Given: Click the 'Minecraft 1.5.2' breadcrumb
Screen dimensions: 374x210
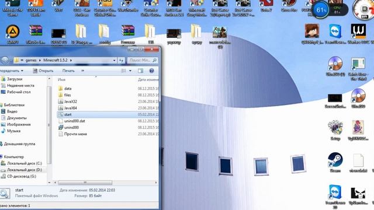Looking at the screenshot, I should 56,60.
